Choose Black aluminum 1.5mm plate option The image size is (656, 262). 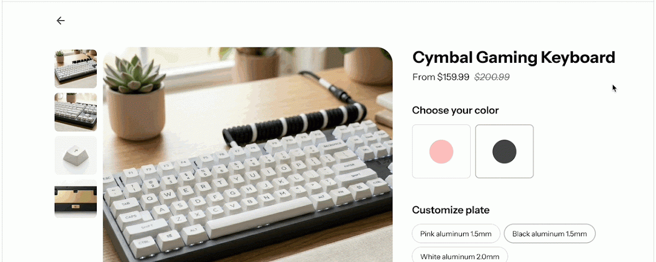pyautogui.click(x=549, y=234)
